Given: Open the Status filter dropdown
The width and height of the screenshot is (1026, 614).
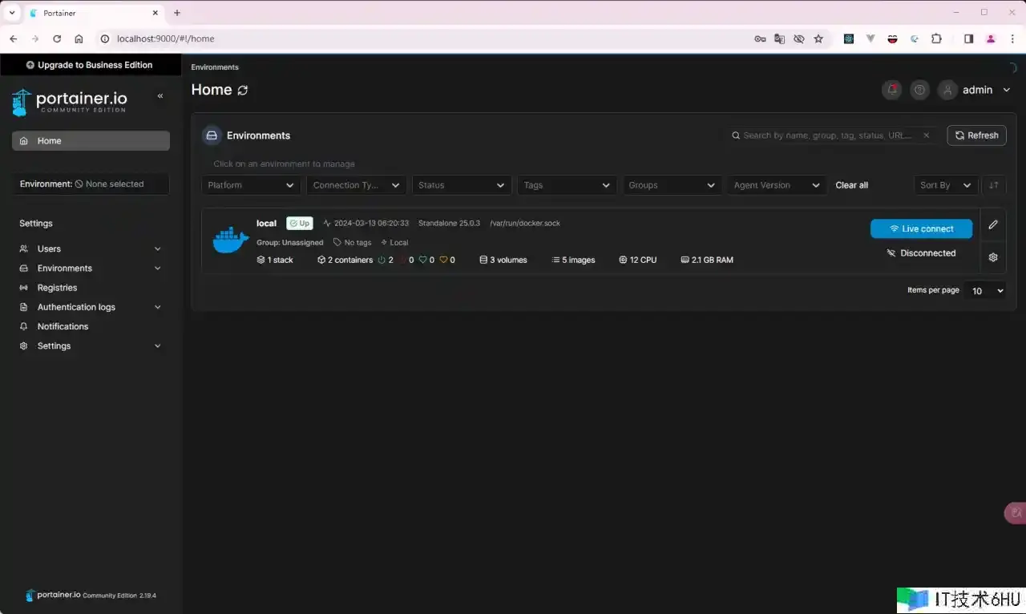Looking at the screenshot, I should click(462, 185).
